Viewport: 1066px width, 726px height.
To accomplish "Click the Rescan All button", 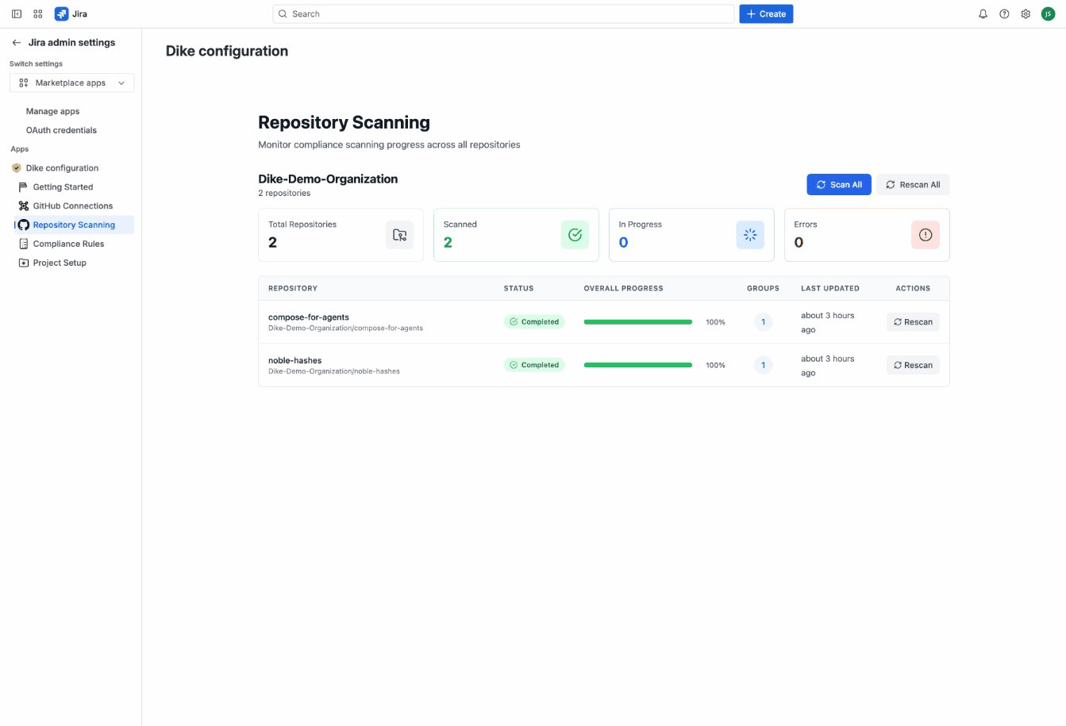I will pyautogui.click(x=913, y=184).
